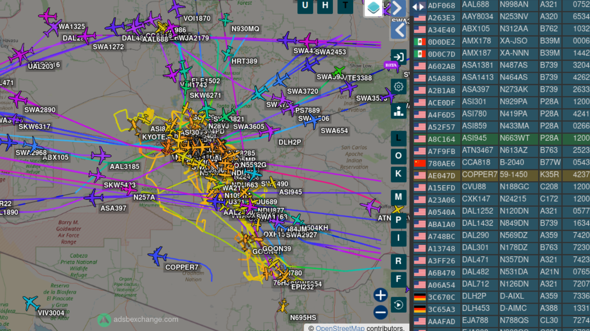Toggle the M map button
The width and height of the screenshot is (590, 331).
pyautogui.click(x=399, y=197)
